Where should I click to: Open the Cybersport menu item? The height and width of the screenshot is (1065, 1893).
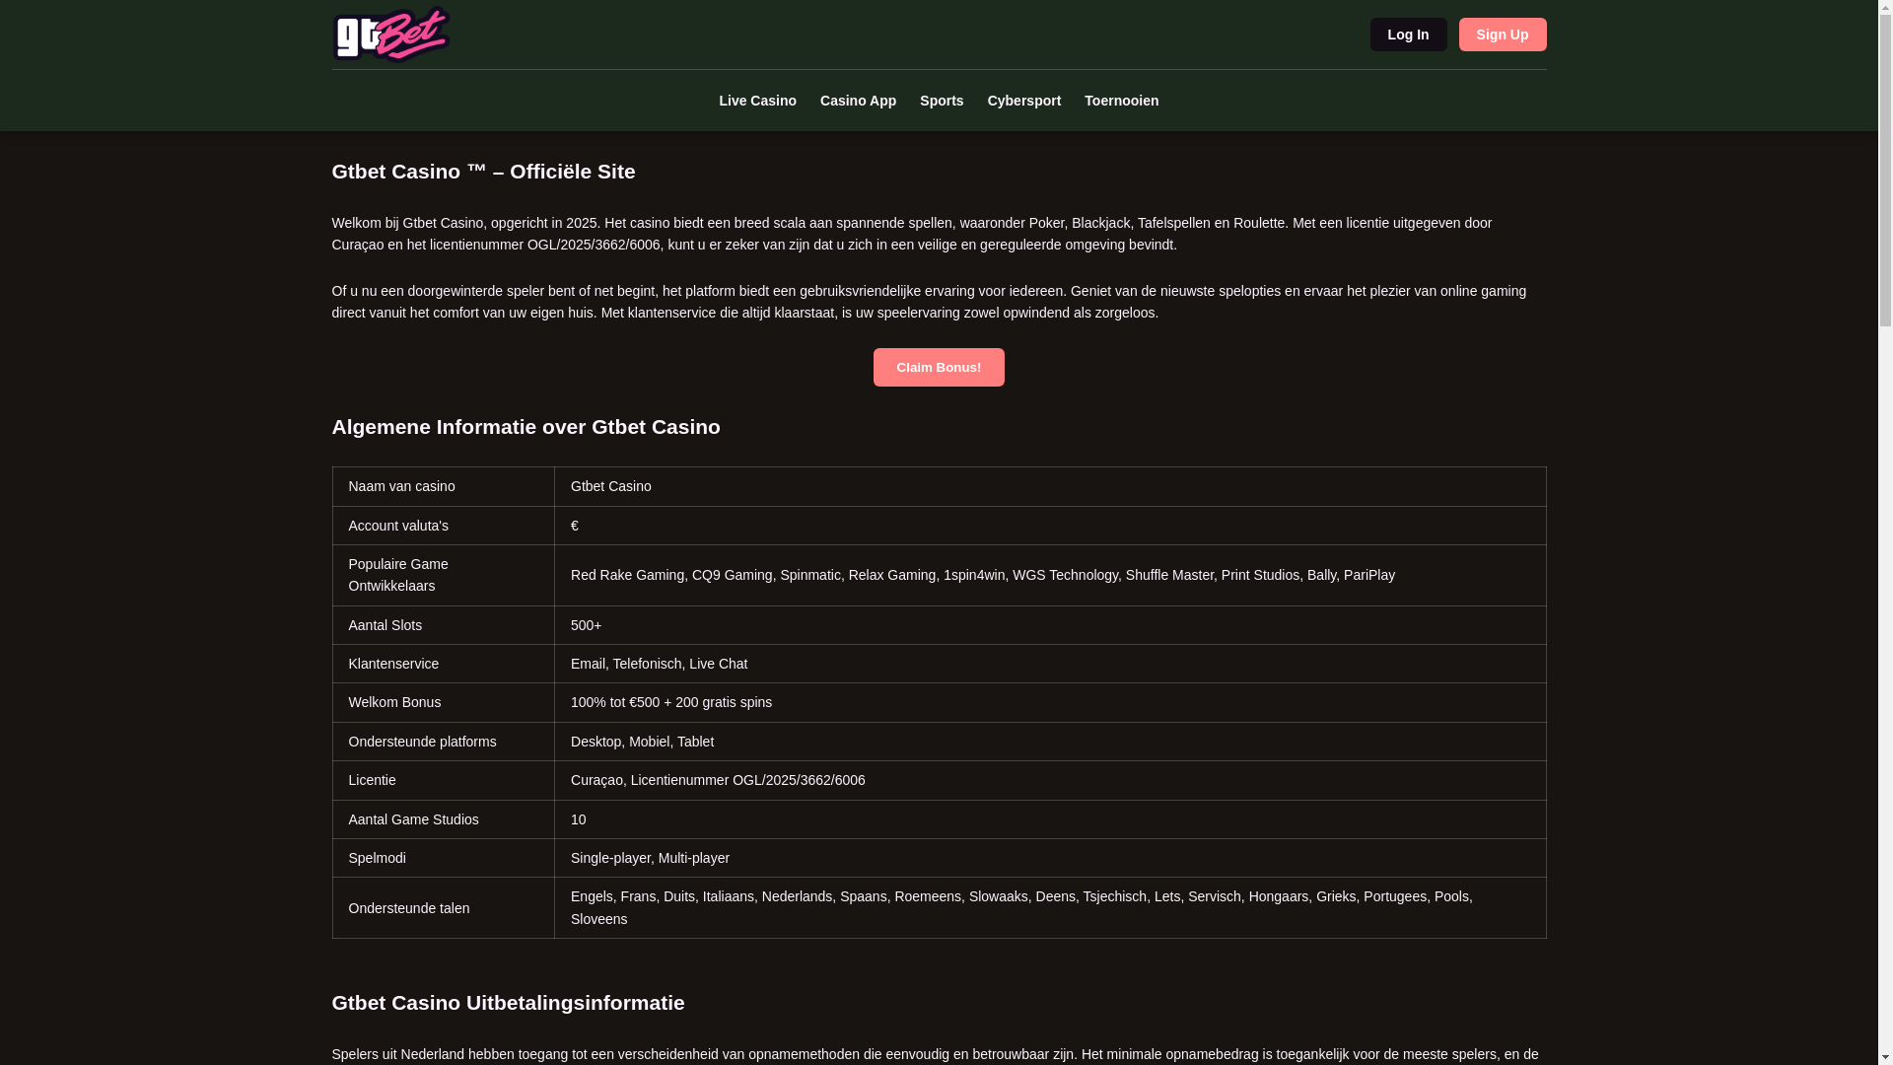[x=1023, y=101]
